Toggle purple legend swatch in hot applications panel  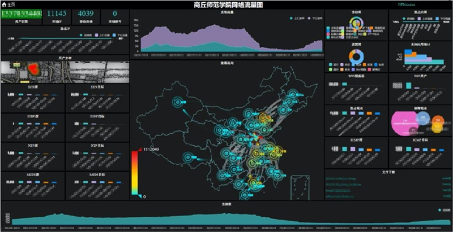pyautogui.click(x=419, y=19)
